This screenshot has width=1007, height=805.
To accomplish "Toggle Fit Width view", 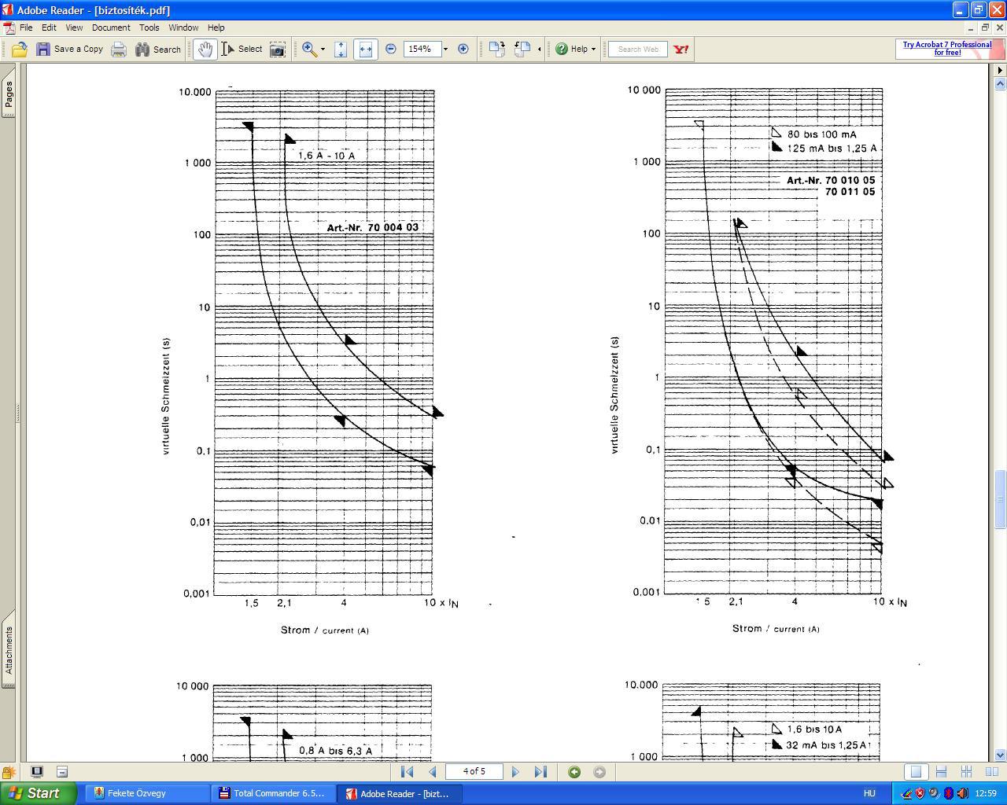I will tap(365, 50).
